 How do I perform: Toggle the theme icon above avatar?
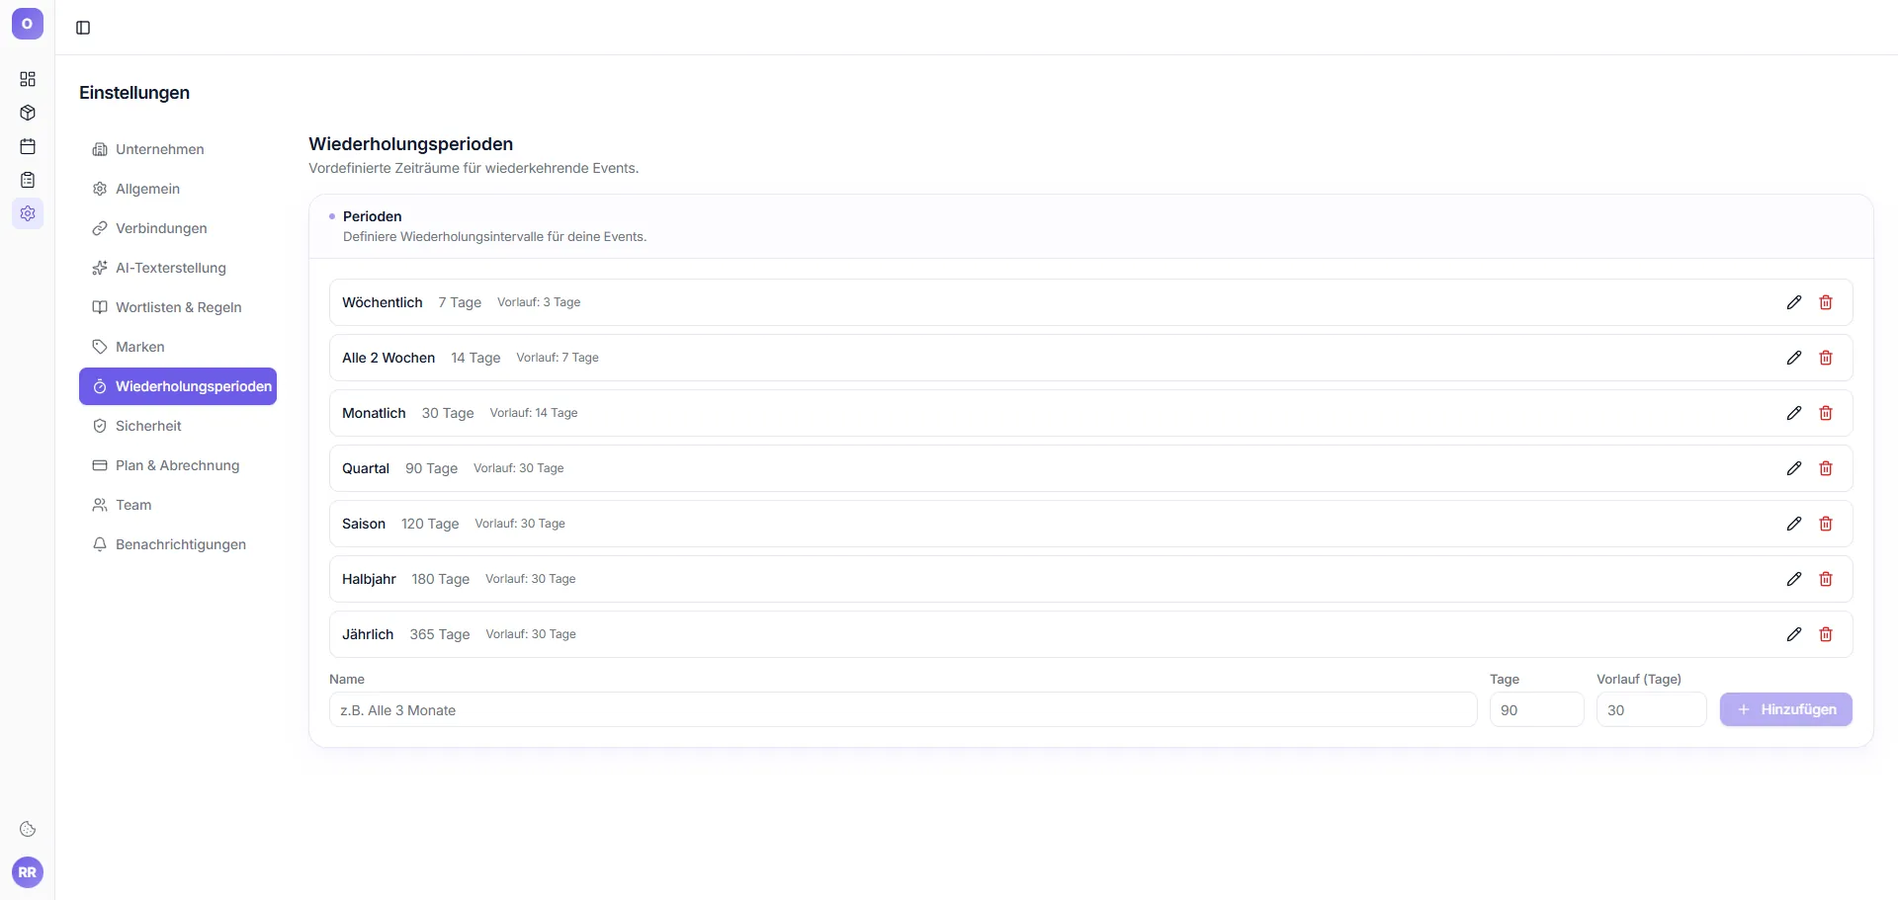coord(28,829)
